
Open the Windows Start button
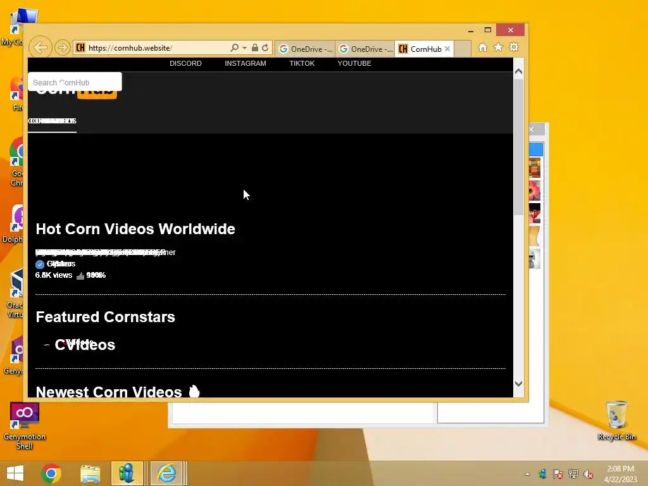[15, 473]
